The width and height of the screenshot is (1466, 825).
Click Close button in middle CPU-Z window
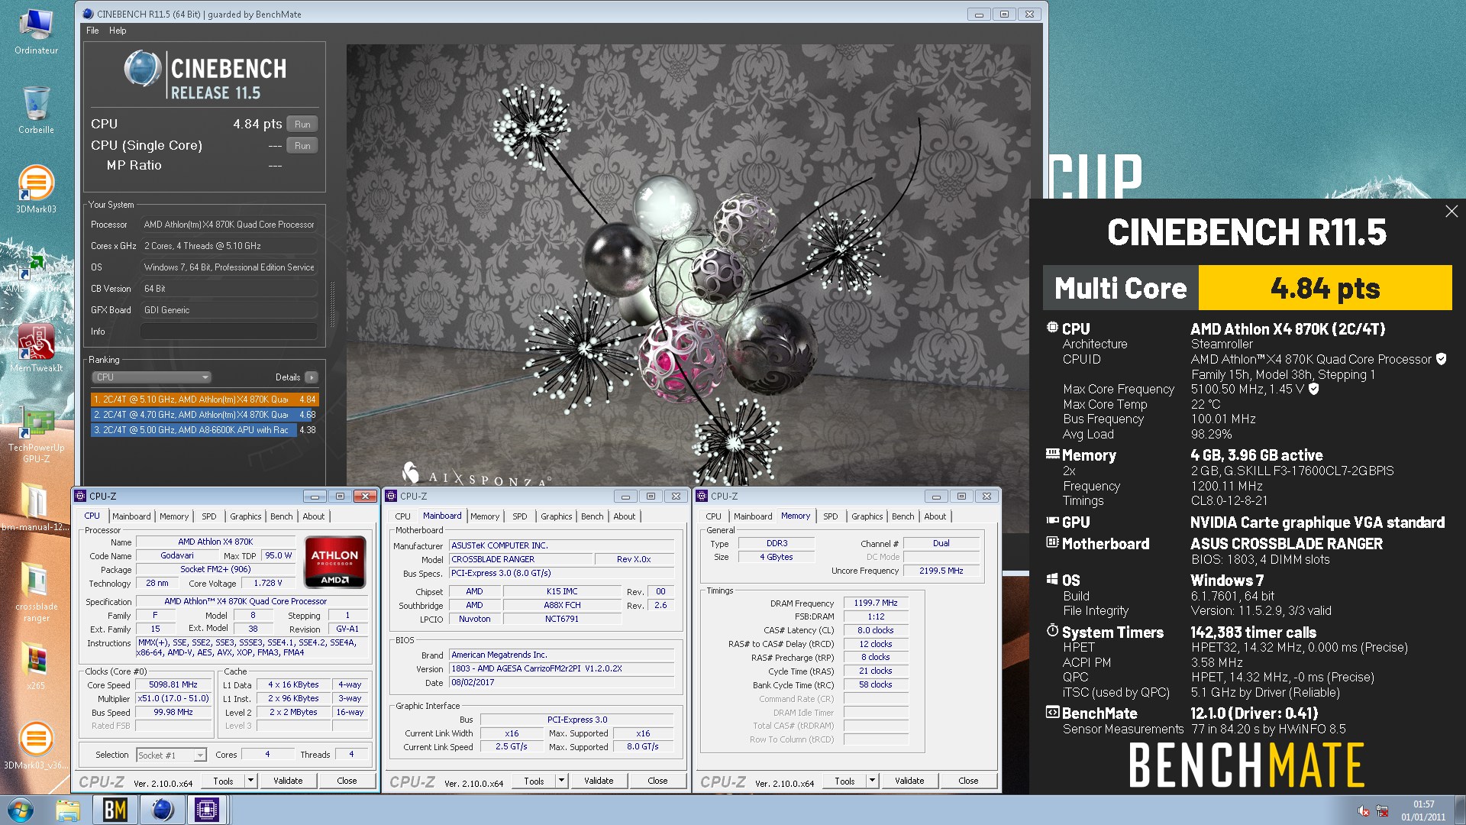click(657, 781)
